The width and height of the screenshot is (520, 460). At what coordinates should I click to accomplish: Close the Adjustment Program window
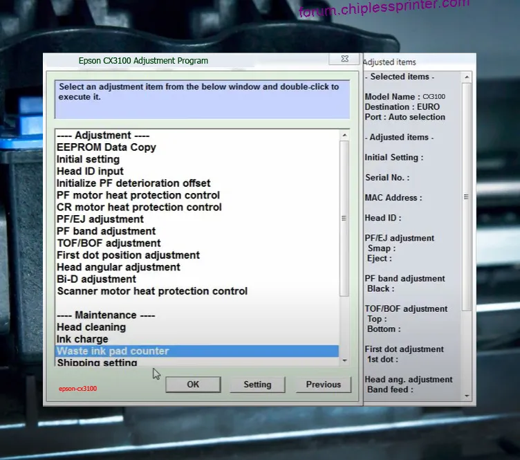tap(344, 59)
